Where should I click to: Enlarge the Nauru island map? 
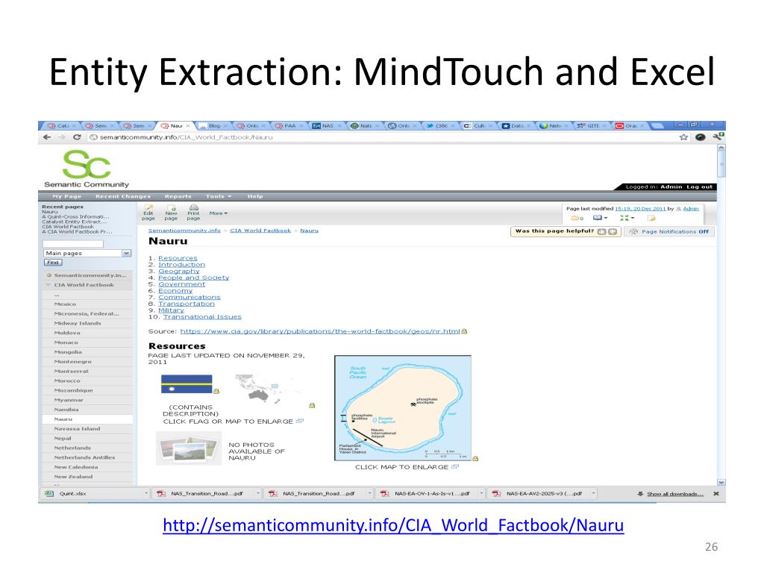[403, 408]
